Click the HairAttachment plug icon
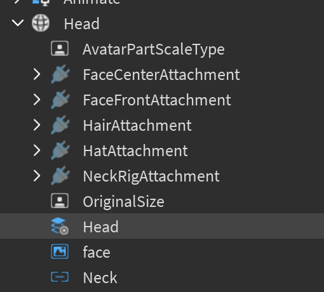This screenshot has height=292, width=324. [x=60, y=125]
